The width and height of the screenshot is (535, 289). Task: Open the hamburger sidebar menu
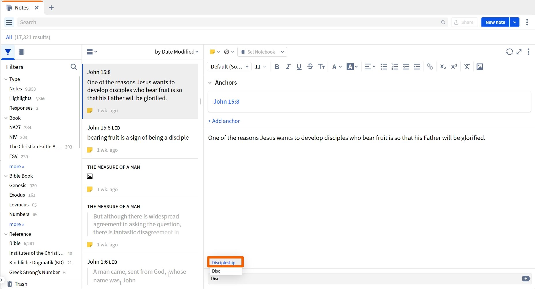pyautogui.click(x=9, y=22)
